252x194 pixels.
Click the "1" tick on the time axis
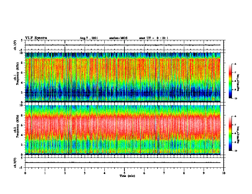[x=45, y=173]
